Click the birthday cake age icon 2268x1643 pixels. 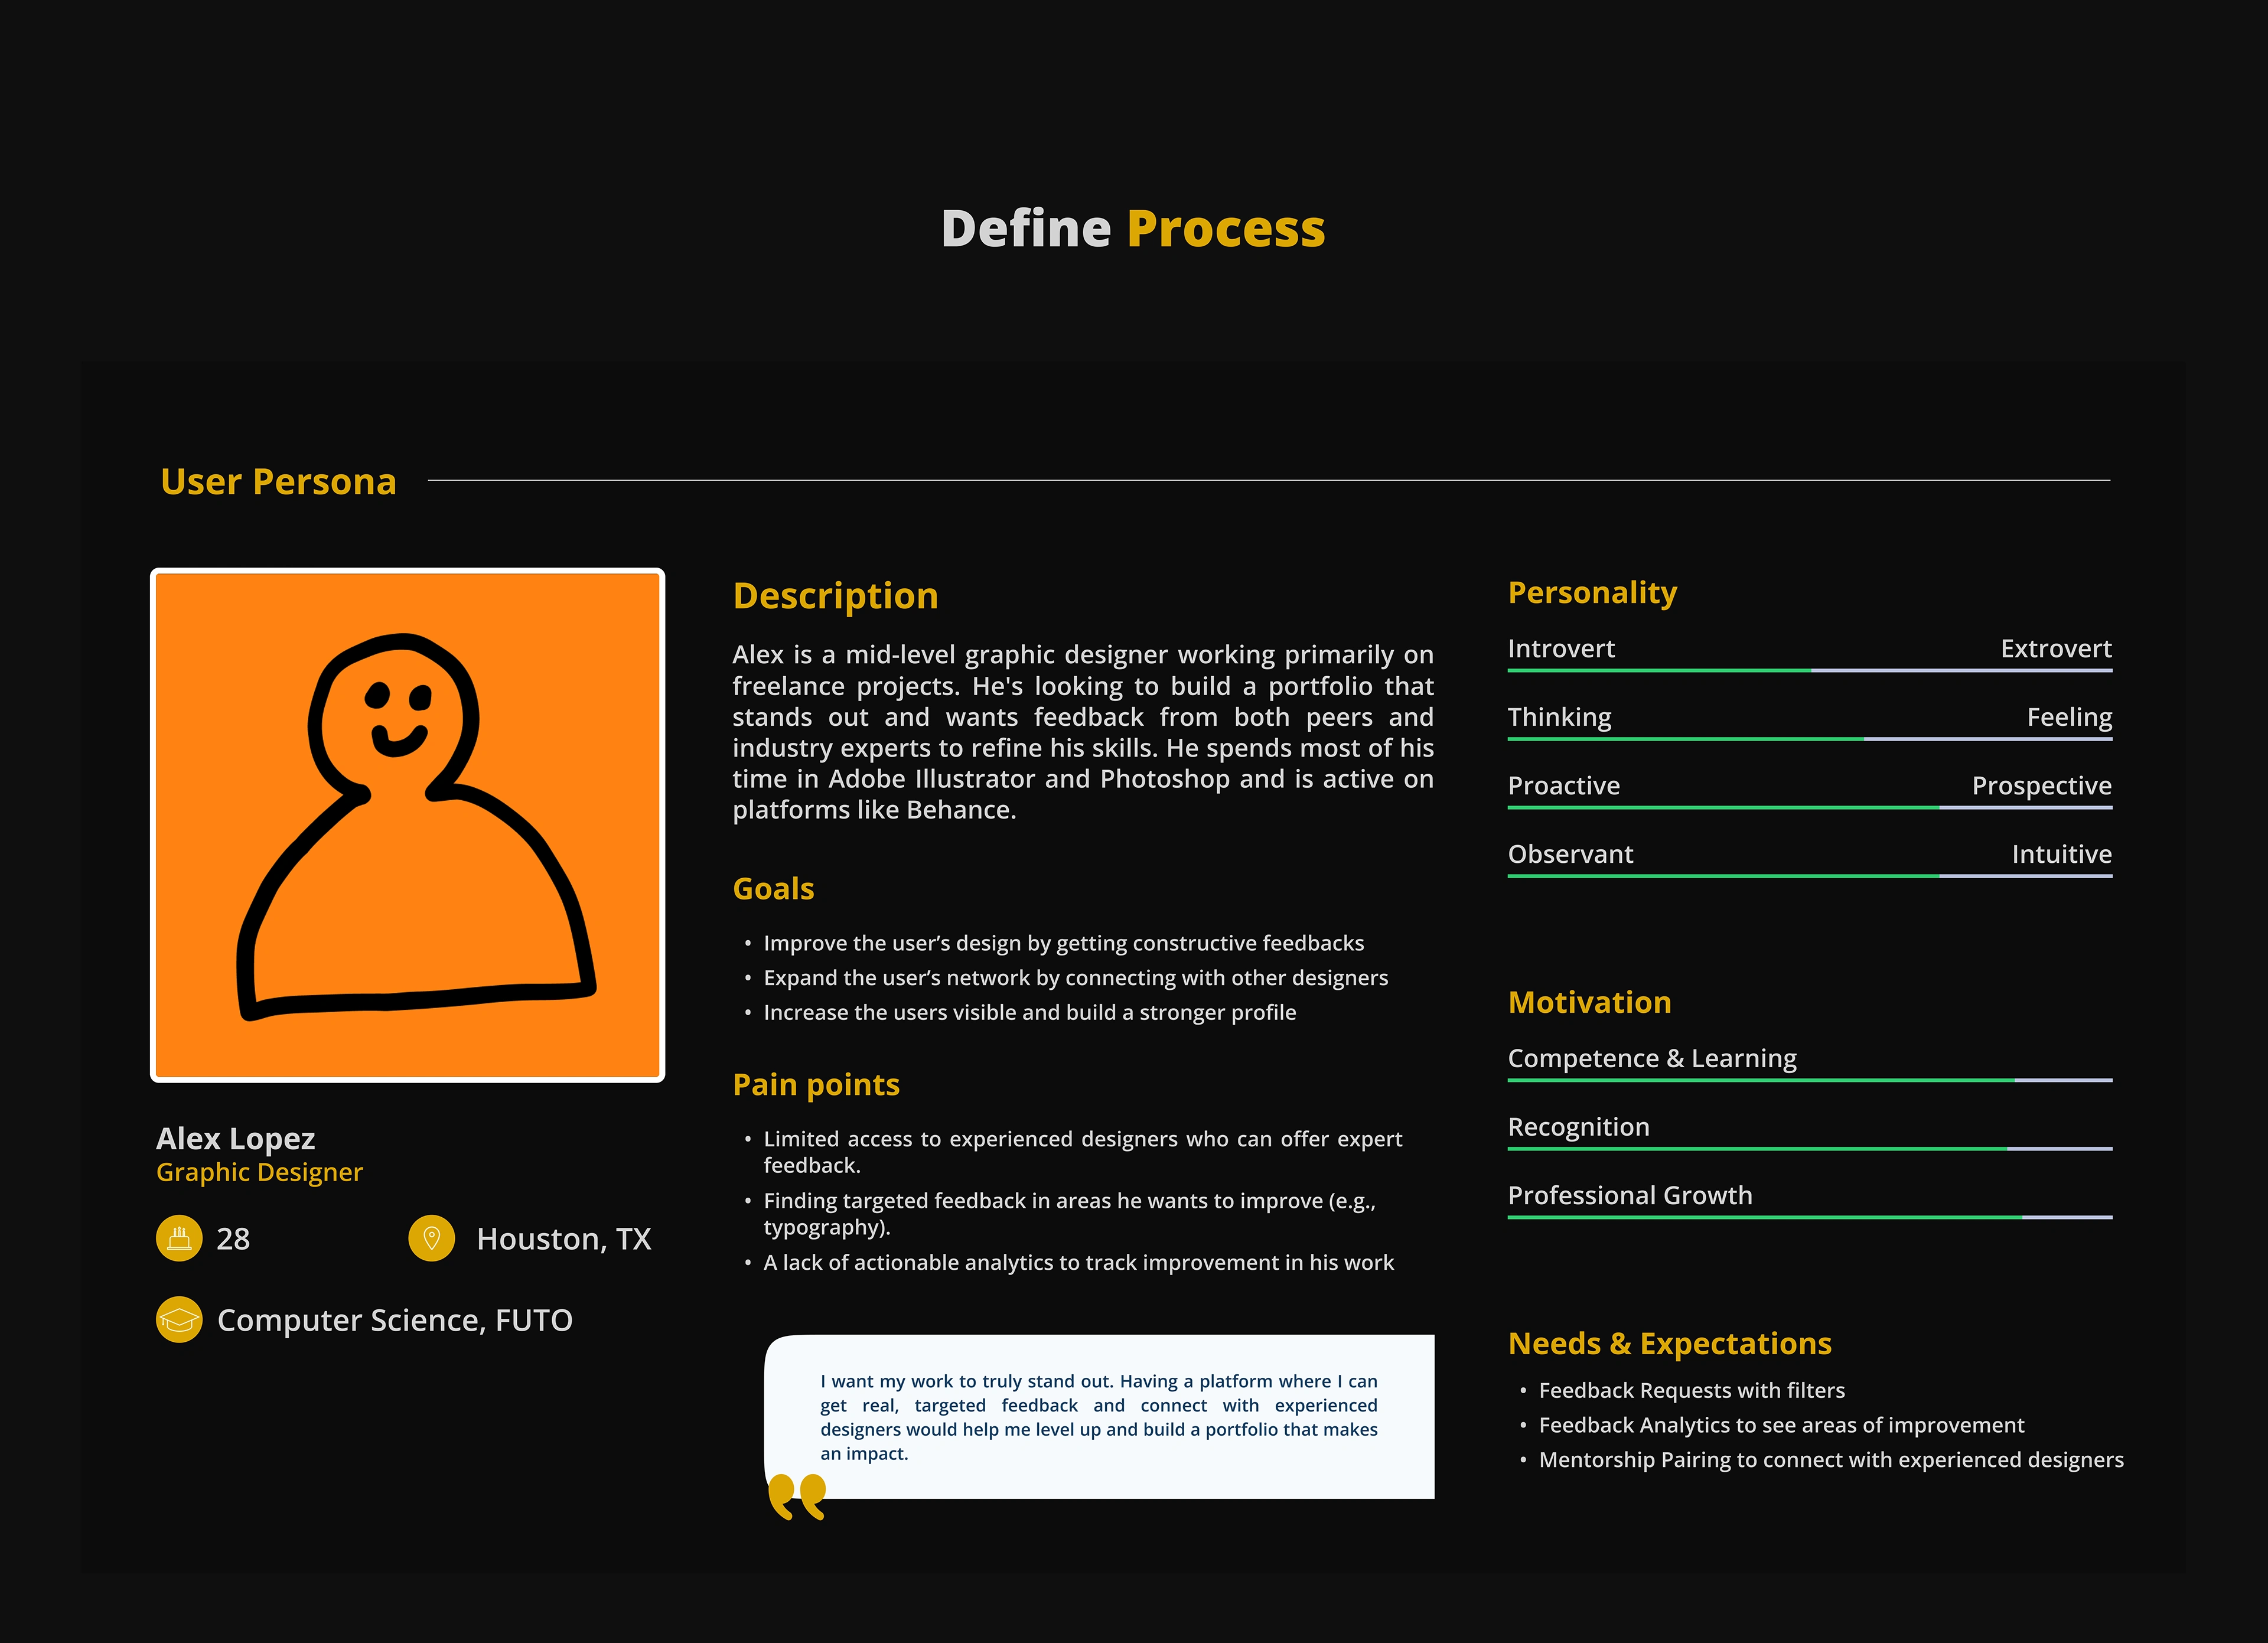click(179, 1239)
